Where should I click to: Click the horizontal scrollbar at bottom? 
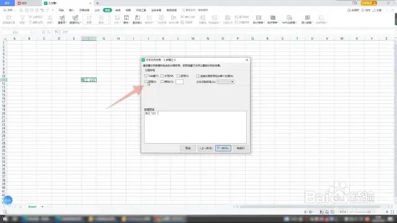tap(310, 206)
